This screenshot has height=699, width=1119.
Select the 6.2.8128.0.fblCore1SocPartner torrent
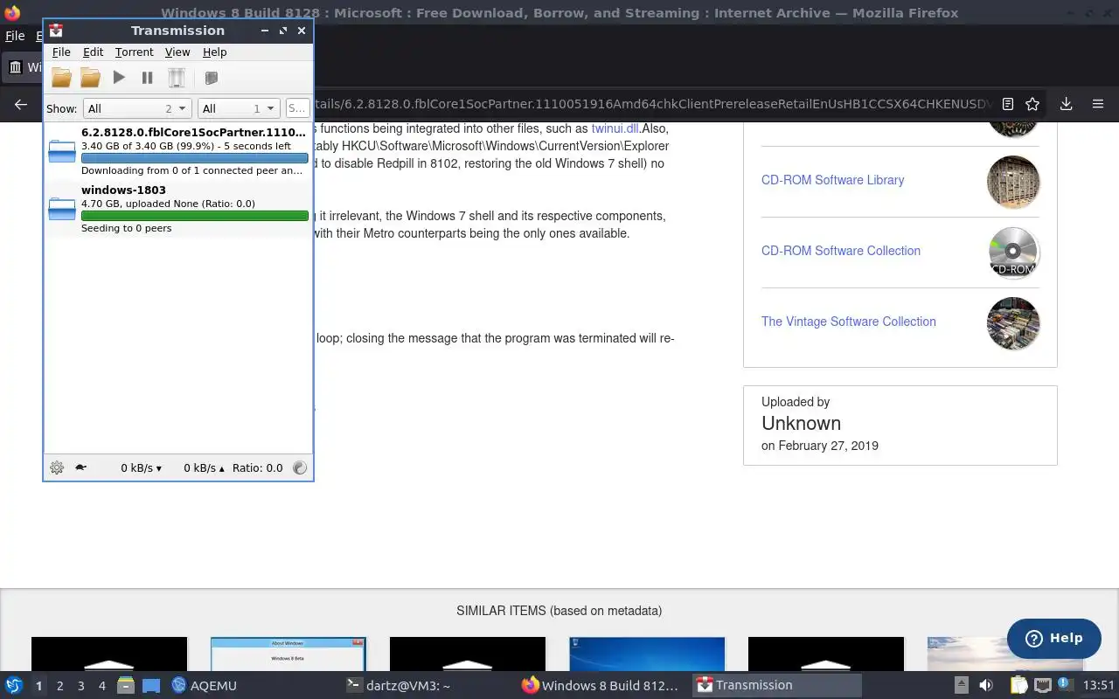(178, 151)
